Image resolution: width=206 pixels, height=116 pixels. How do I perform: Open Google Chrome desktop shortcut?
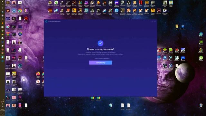20,12
